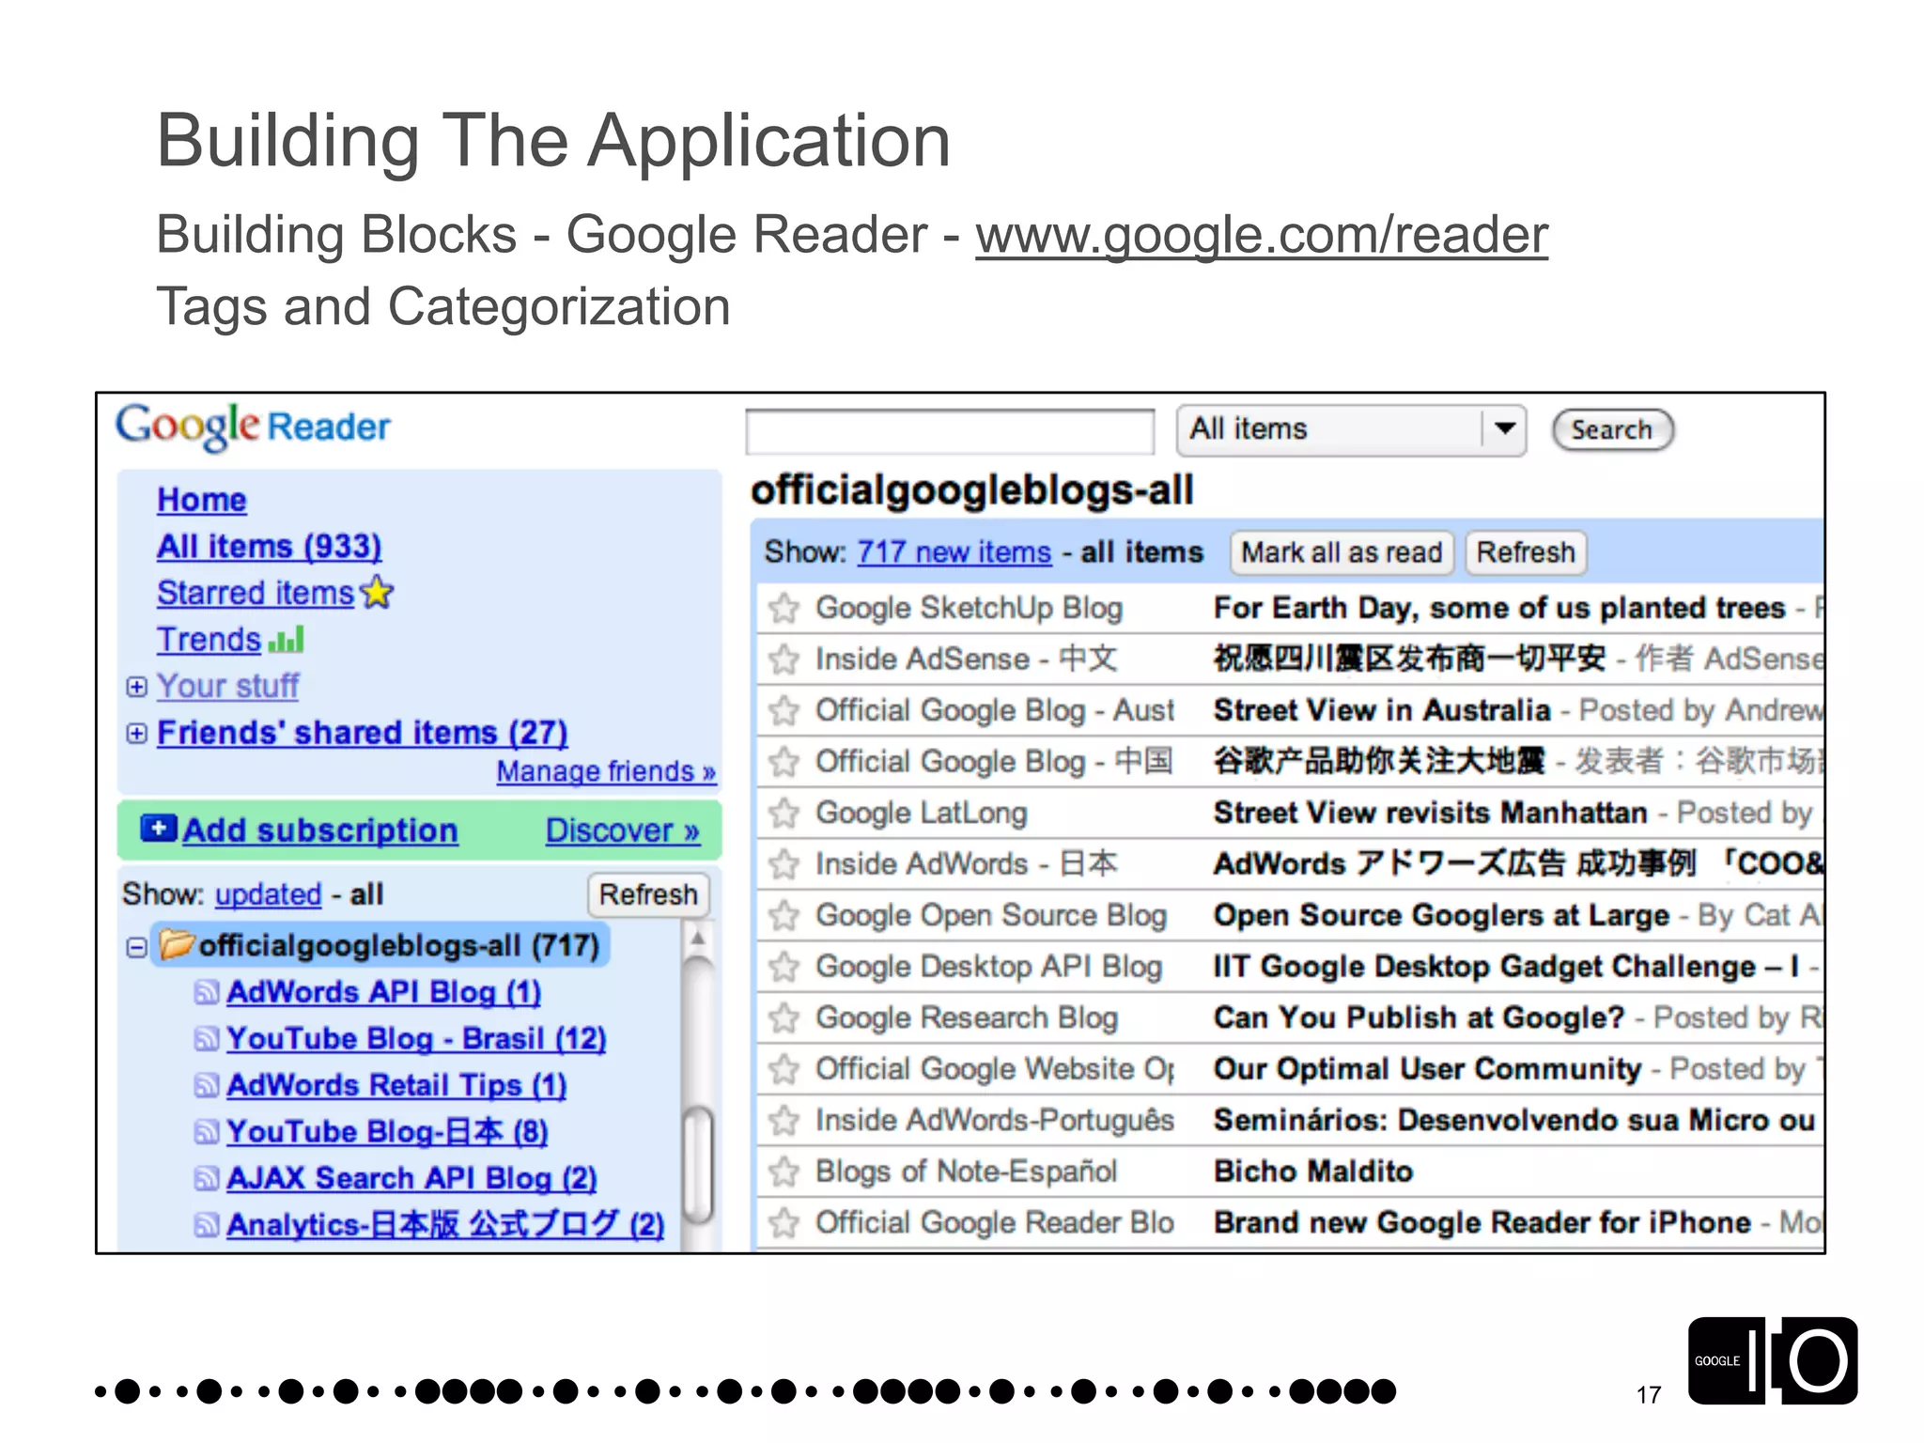Click Manage friends link
The image size is (1924, 1443).
pos(606,771)
